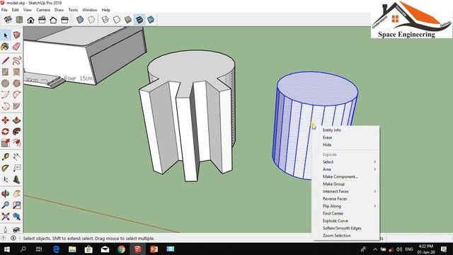Activate the Offset tool
Image resolution: width=453 pixels, height=255 pixels.
16,143
